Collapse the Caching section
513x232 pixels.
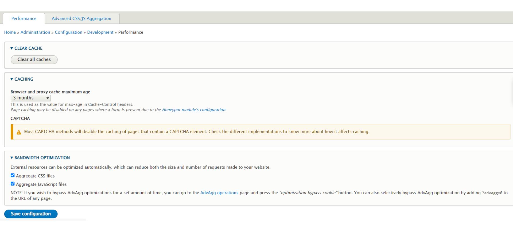22,79
